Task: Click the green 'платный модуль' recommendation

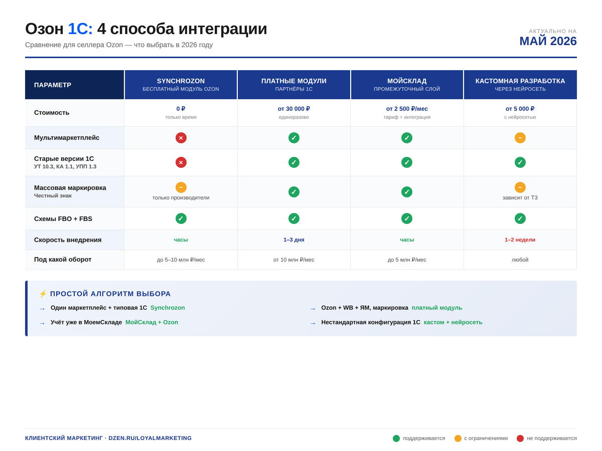Action: point(437,308)
